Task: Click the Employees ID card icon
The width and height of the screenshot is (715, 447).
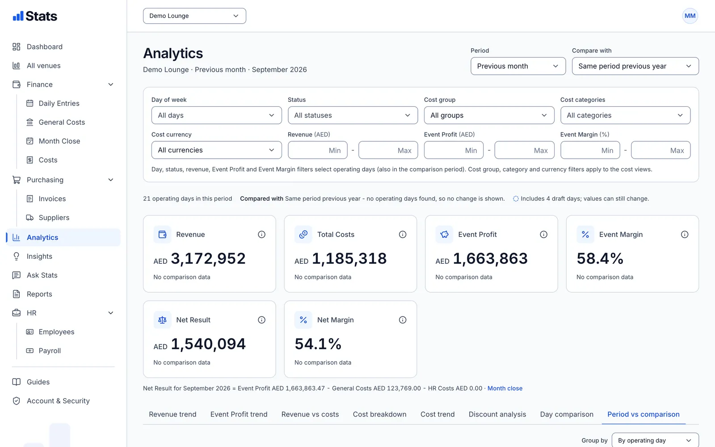Action: click(x=30, y=332)
